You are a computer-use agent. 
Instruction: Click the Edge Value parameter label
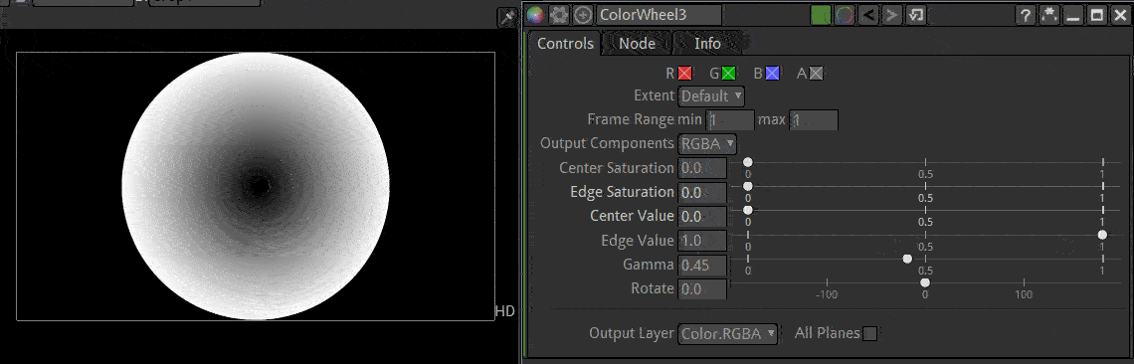[638, 240]
